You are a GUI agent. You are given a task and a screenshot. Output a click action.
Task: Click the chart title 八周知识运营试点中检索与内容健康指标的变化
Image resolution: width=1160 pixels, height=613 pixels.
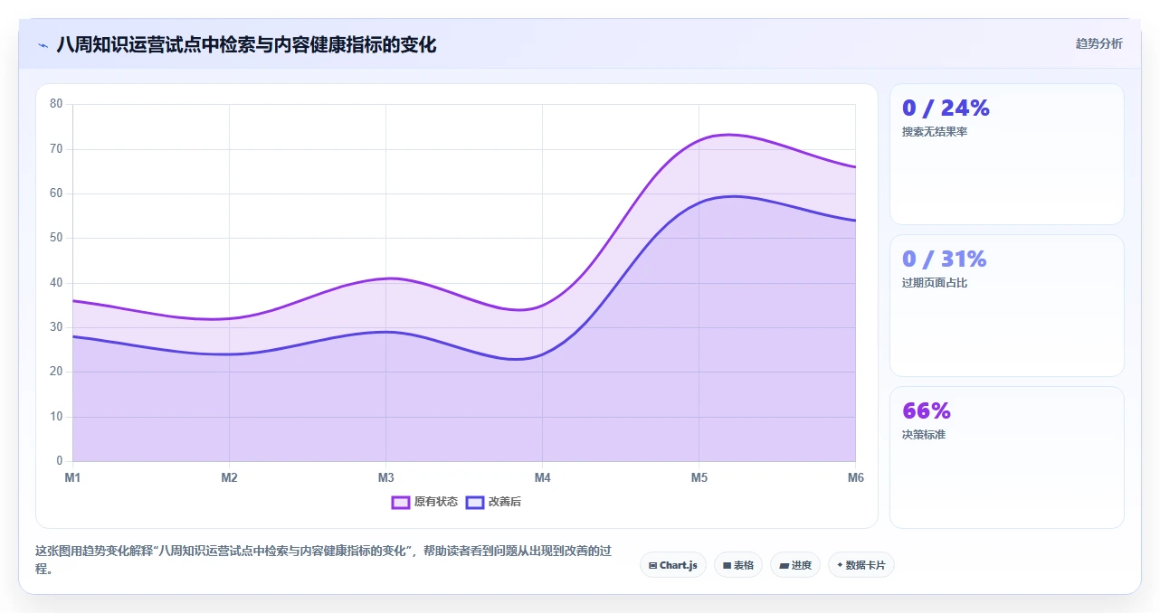[246, 44]
